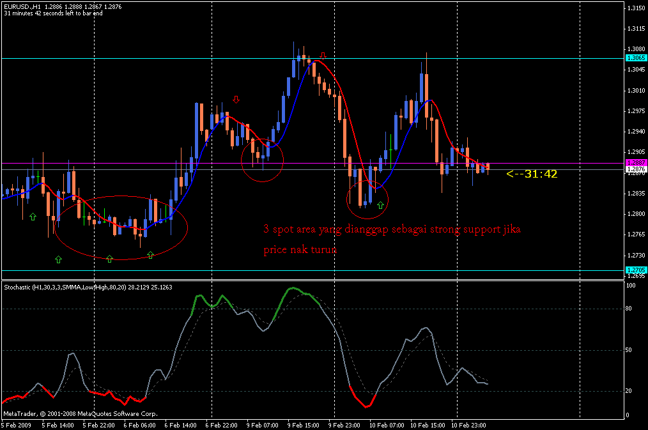The image size is (648, 430).
Task: Click the cyan 1.3065 price tag
Action: (x=636, y=58)
